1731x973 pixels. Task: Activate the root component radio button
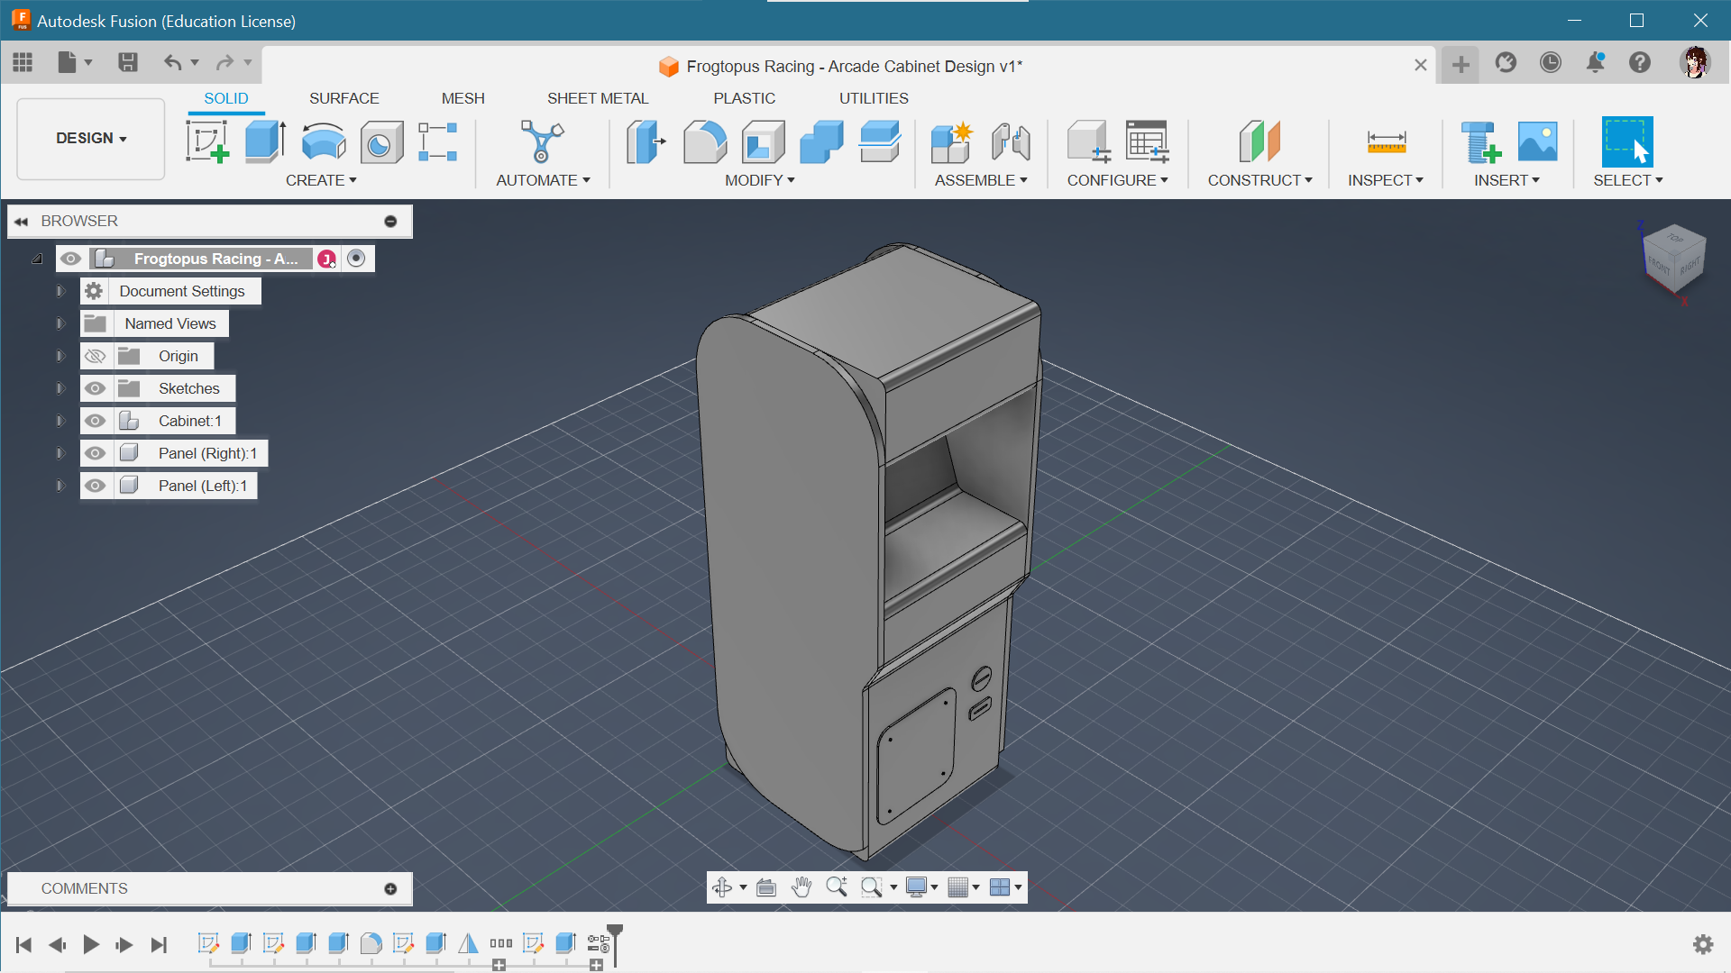click(x=356, y=259)
